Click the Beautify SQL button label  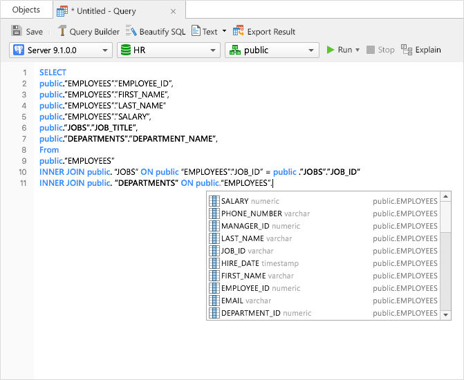coord(163,32)
